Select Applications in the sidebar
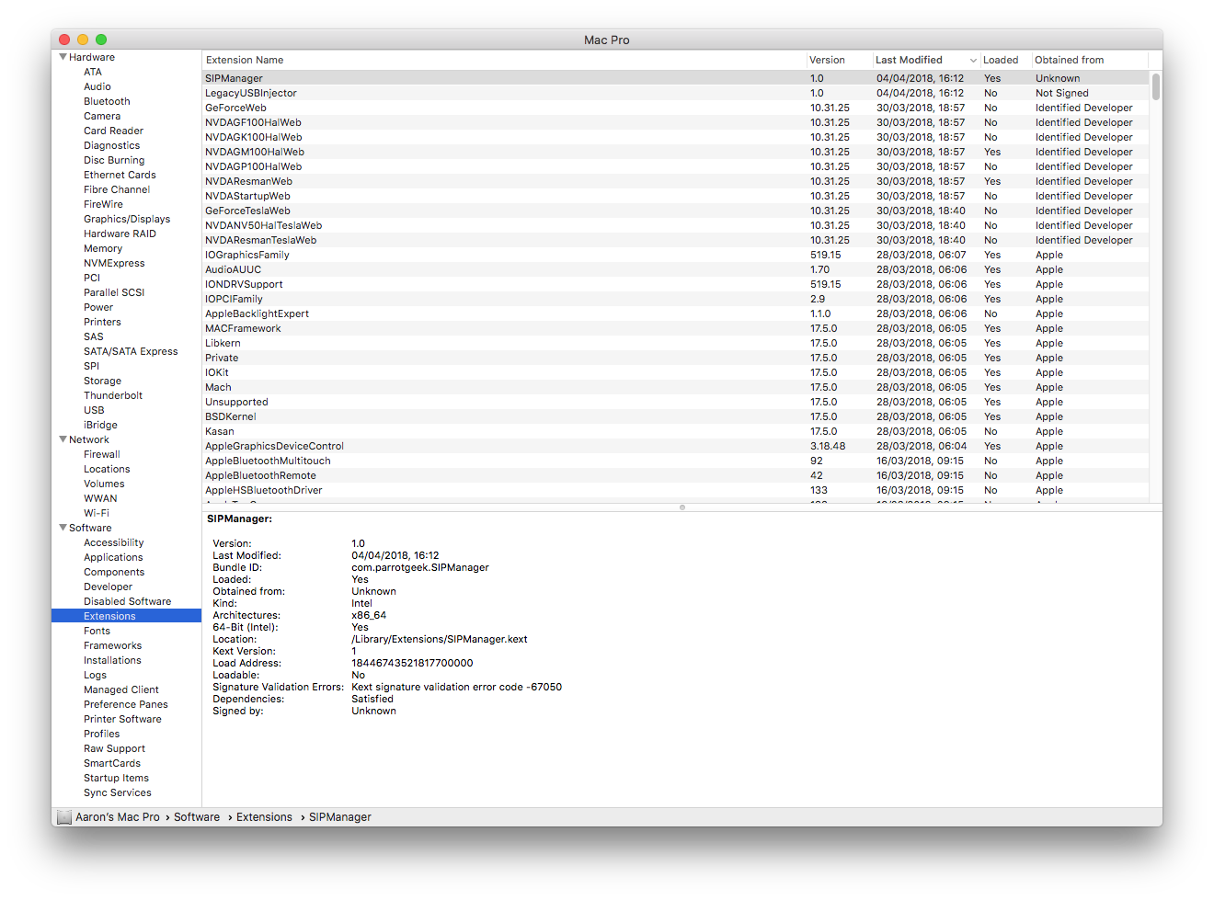The image size is (1214, 900). [113, 557]
